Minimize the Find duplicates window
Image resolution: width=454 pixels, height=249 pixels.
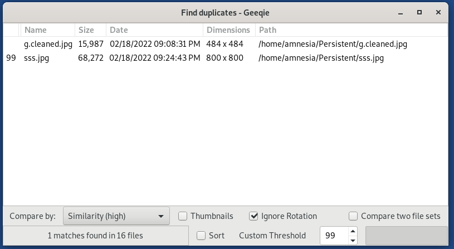(x=401, y=13)
